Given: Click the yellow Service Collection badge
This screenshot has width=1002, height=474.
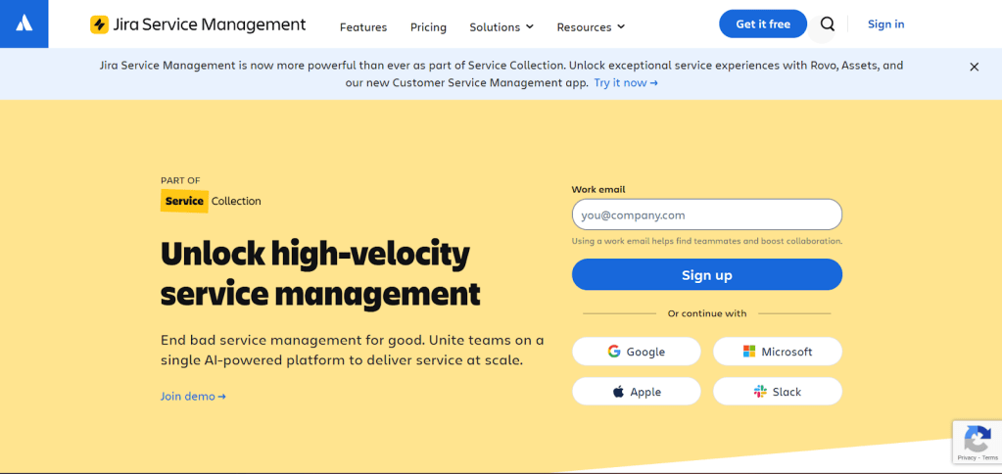Looking at the screenshot, I should [x=184, y=201].
